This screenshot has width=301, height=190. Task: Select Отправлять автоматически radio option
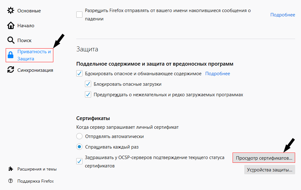(79, 136)
